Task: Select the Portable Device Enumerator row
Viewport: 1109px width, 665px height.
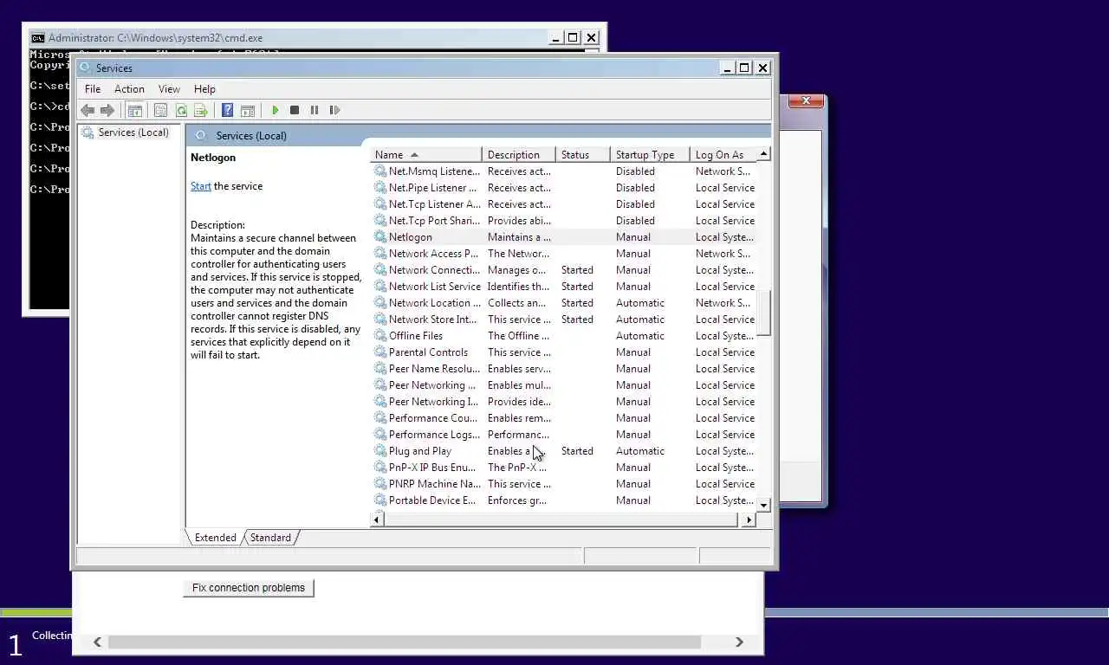Action: [564, 500]
